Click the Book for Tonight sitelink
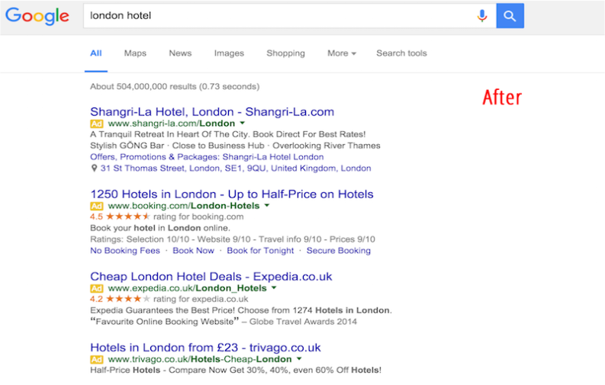Image resolution: width=605 pixels, height=385 pixels. [x=260, y=251]
